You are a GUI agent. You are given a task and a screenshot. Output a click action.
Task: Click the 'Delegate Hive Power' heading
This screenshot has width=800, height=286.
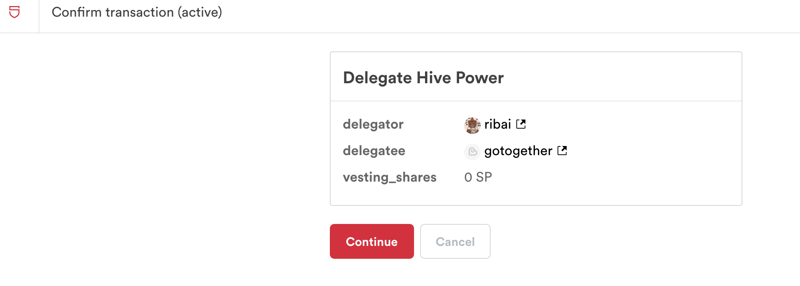coord(423,78)
